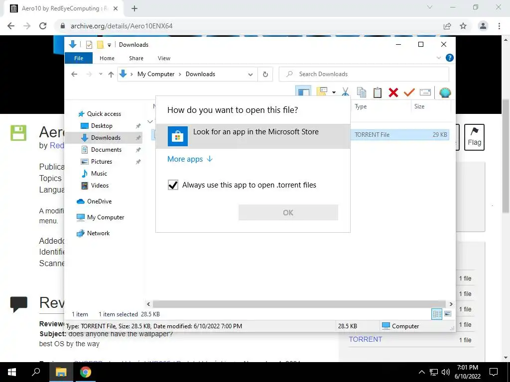Open Explorer help question mark
The height and width of the screenshot is (382, 510).
point(450,58)
